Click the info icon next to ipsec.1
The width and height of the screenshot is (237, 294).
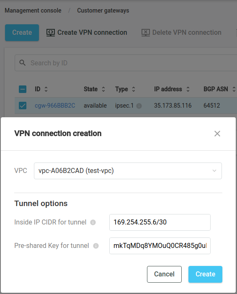coord(139,106)
